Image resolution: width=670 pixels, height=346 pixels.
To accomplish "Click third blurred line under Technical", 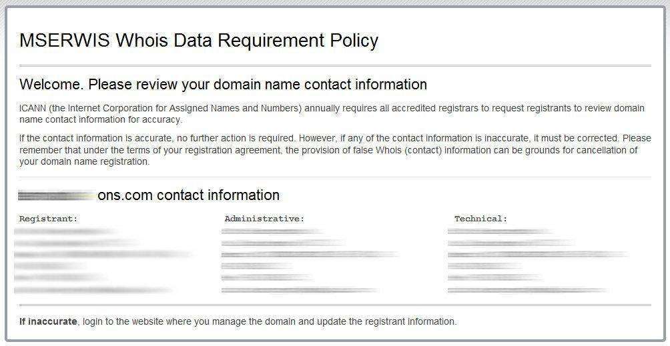I will (x=537, y=255).
